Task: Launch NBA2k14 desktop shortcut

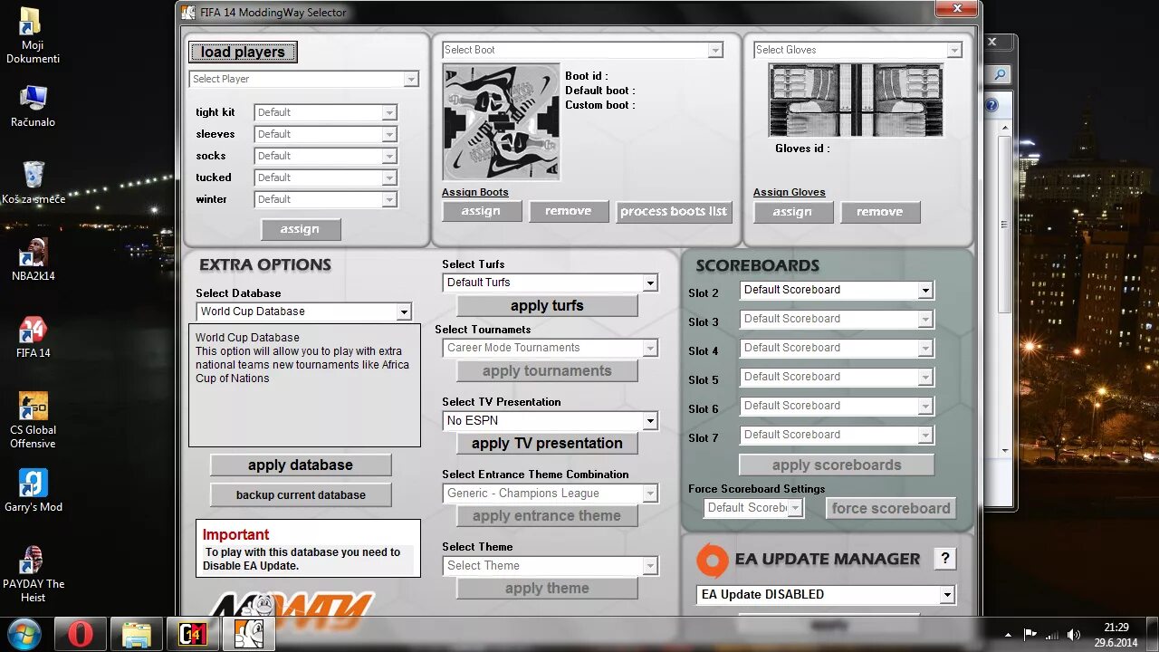Action: click(x=33, y=260)
